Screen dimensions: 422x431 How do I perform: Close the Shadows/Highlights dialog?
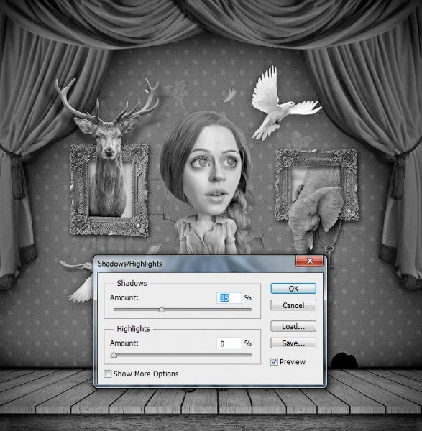coord(309,261)
